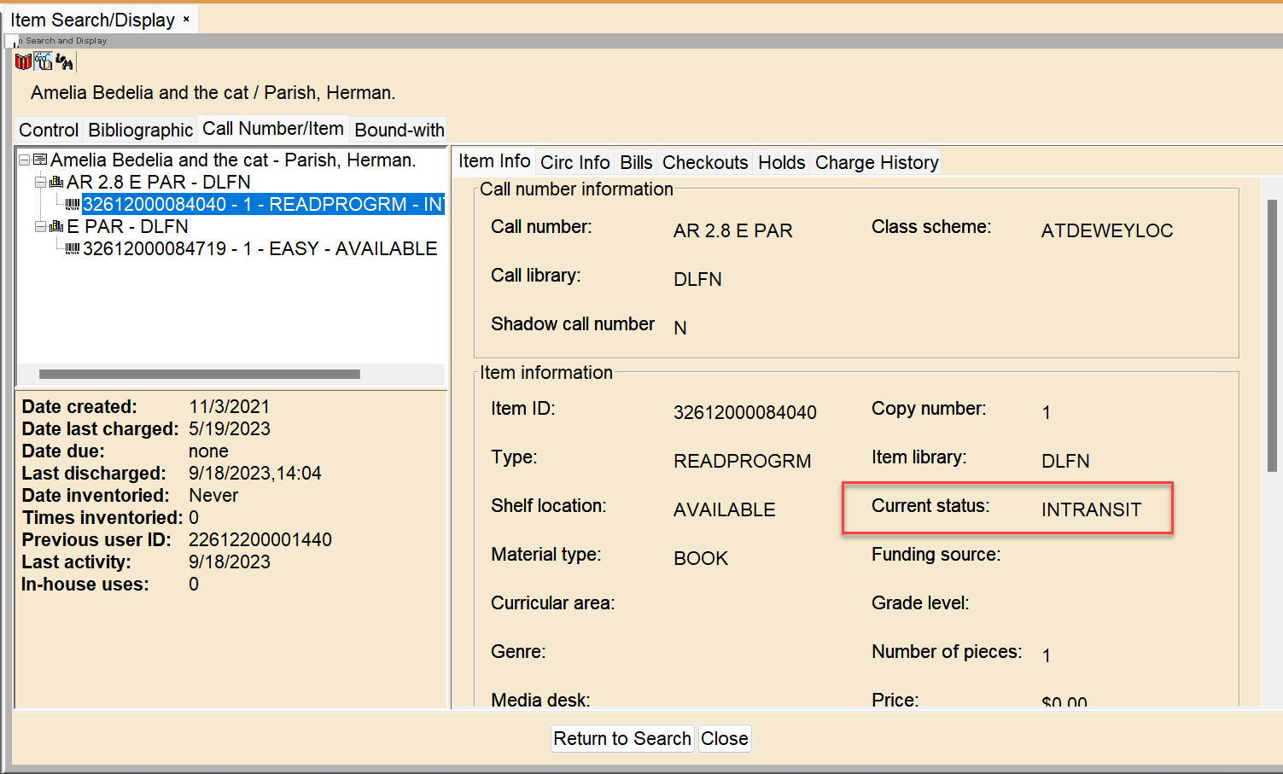Click the Type value READPROGRM
Viewport: 1283px width, 774px height.
point(743,461)
